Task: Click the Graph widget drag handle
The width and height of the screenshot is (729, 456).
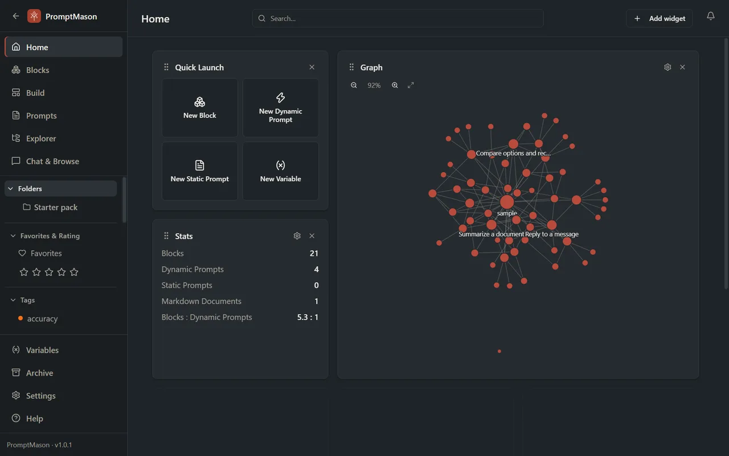Action: [x=351, y=67]
